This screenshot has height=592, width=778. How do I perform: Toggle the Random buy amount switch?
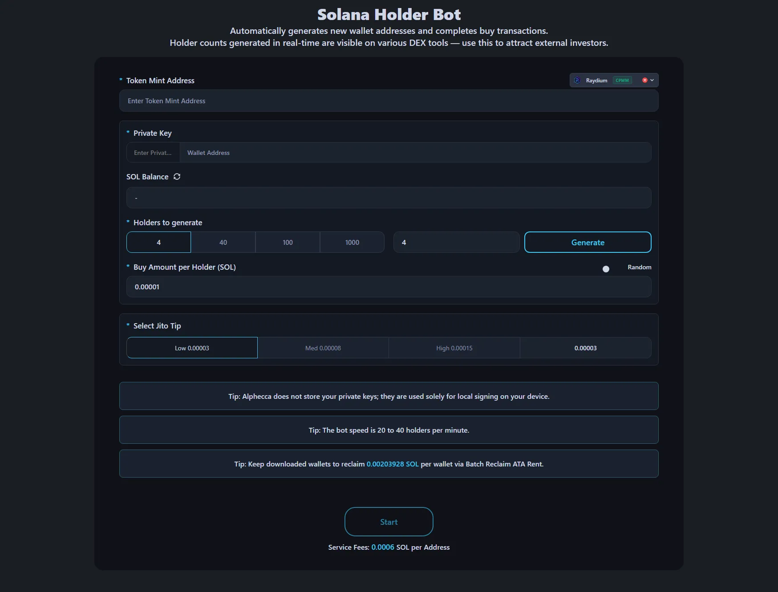[610, 269]
